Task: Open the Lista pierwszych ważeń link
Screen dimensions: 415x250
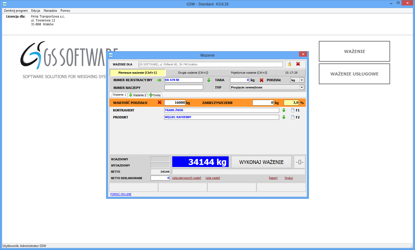Action: [187, 178]
